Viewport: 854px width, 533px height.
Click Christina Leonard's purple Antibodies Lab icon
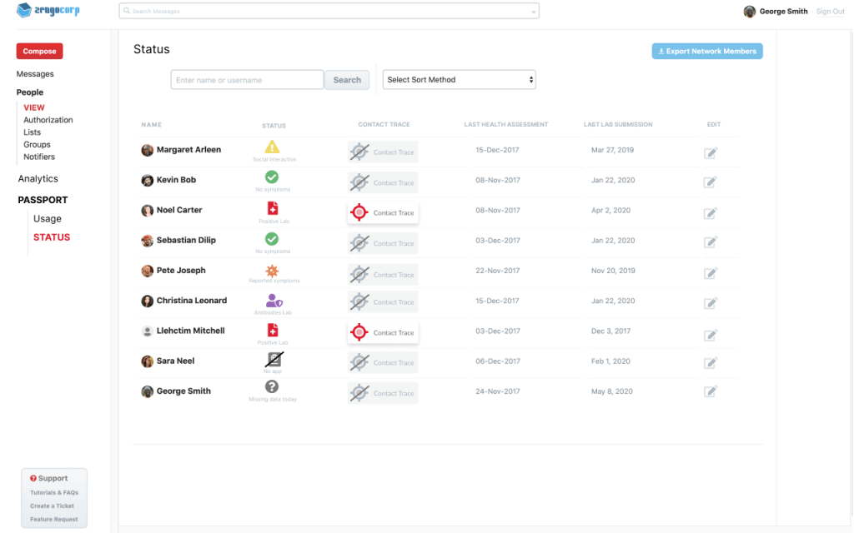tap(273, 301)
